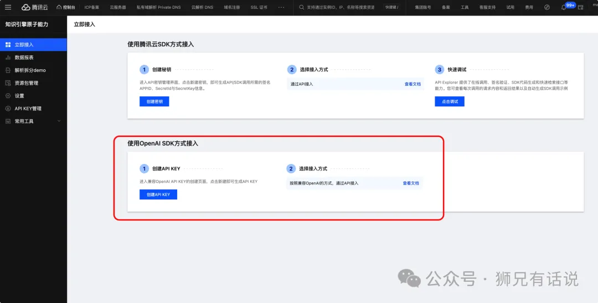Open 设置 in the sidebar
Viewport: 598px width, 303px height.
pos(34,96)
